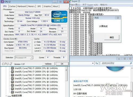Close the 完成 dialog with its X button
This screenshot has width=133, height=97.
point(118,18)
